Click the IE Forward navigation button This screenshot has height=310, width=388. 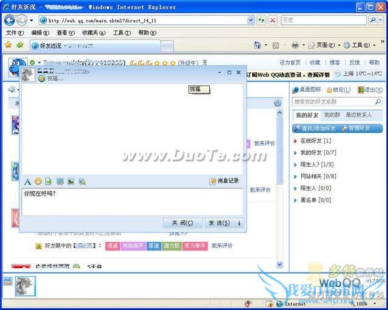point(22,20)
